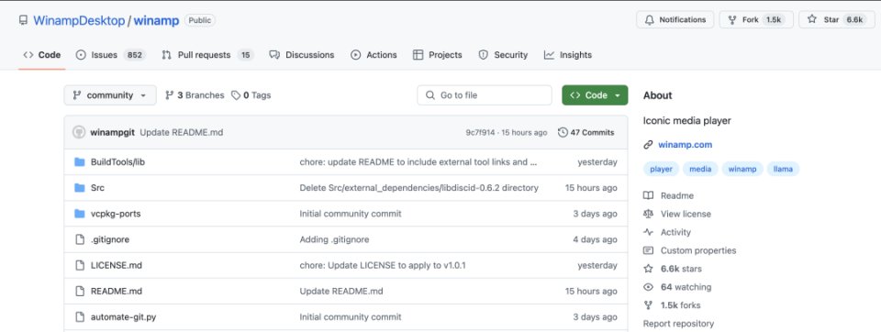Open the Security tab
The width and height of the screenshot is (881, 332).
point(503,55)
